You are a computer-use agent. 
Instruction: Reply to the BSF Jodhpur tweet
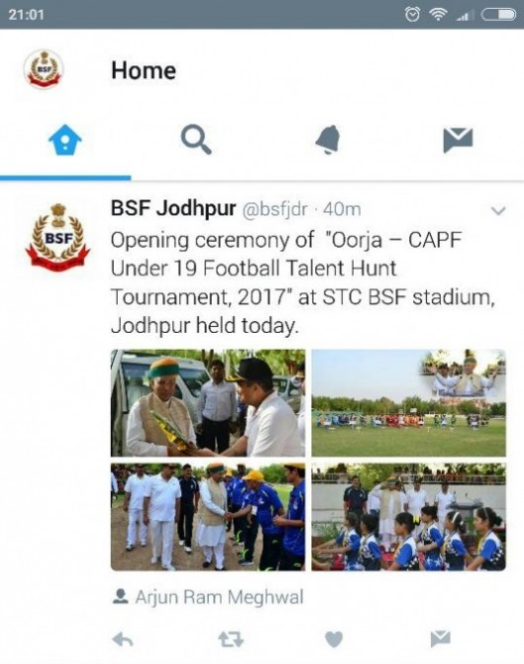click(x=123, y=639)
